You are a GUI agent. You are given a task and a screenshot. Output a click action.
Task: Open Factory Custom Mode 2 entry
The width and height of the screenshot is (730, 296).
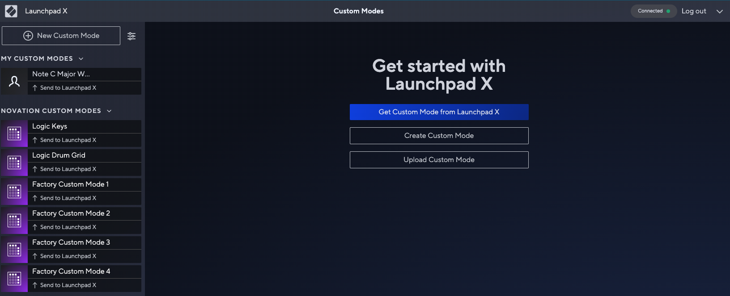point(71,213)
